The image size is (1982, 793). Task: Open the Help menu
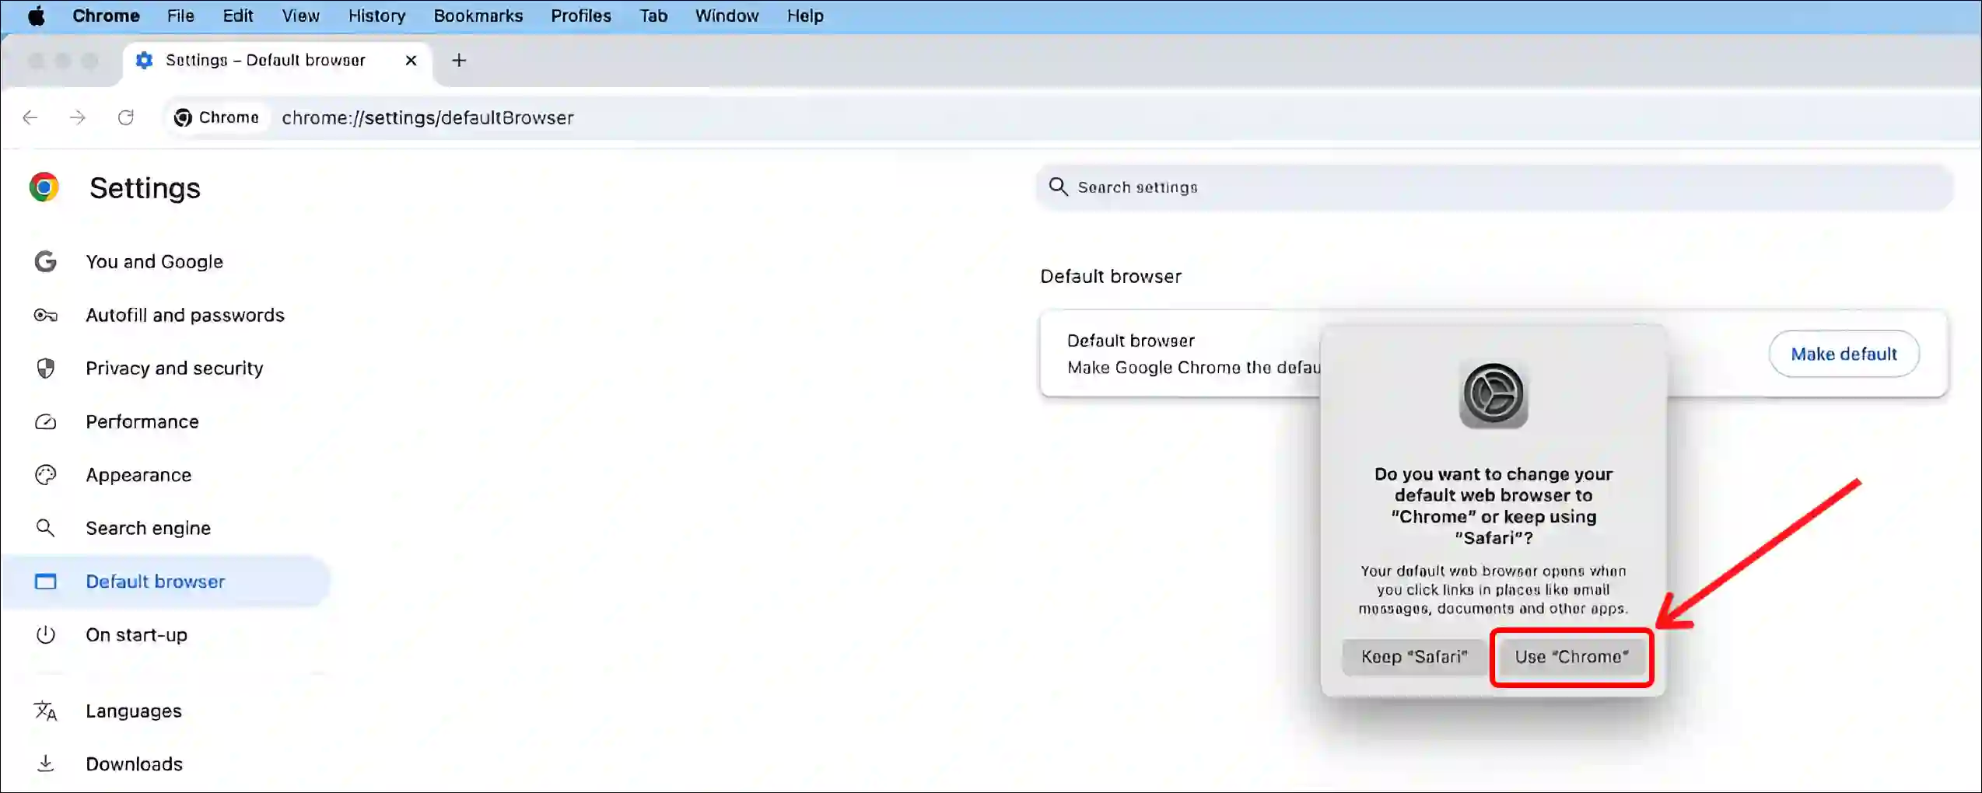tap(804, 16)
